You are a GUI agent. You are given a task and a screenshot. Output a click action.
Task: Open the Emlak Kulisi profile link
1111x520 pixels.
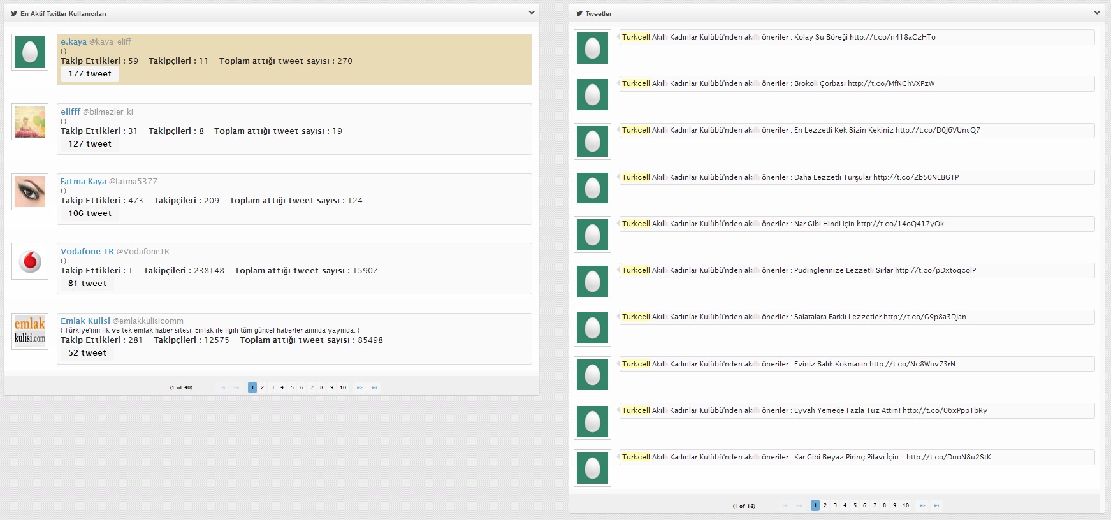[85, 321]
